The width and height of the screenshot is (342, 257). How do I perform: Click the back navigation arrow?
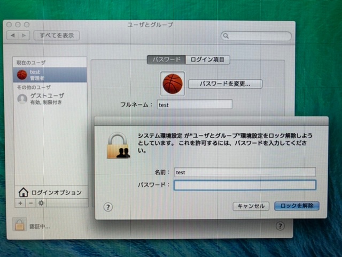coord(13,36)
